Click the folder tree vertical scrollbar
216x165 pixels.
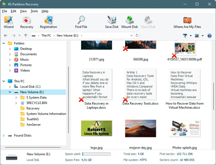[x=68, y=100]
